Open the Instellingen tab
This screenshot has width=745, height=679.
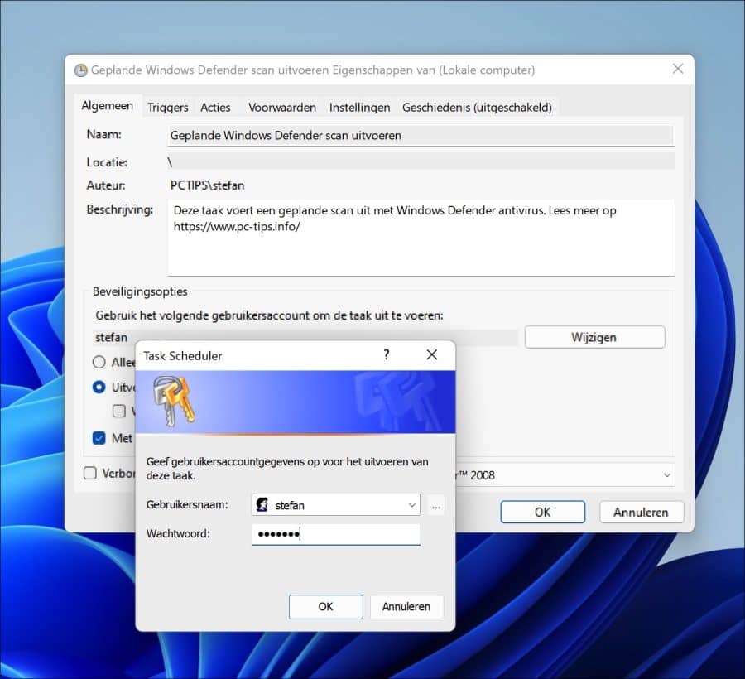360,108
